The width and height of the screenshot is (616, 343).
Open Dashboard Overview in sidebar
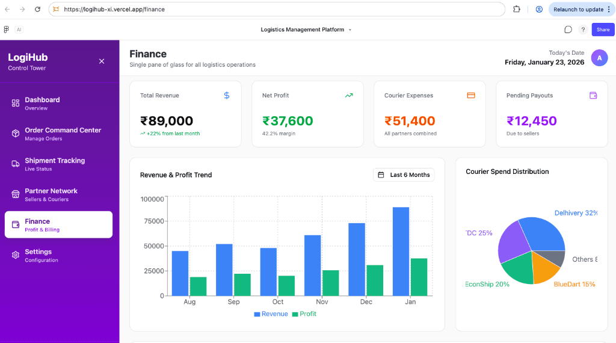coord(58,104)
